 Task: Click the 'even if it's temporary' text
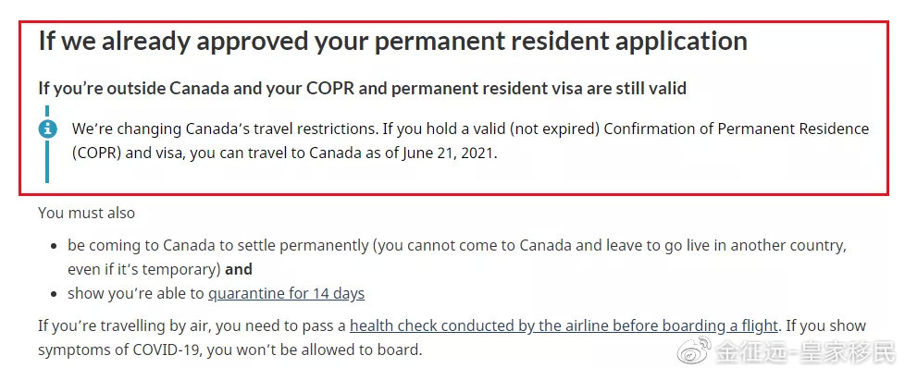pyautogui.click(x=143, y=269)
